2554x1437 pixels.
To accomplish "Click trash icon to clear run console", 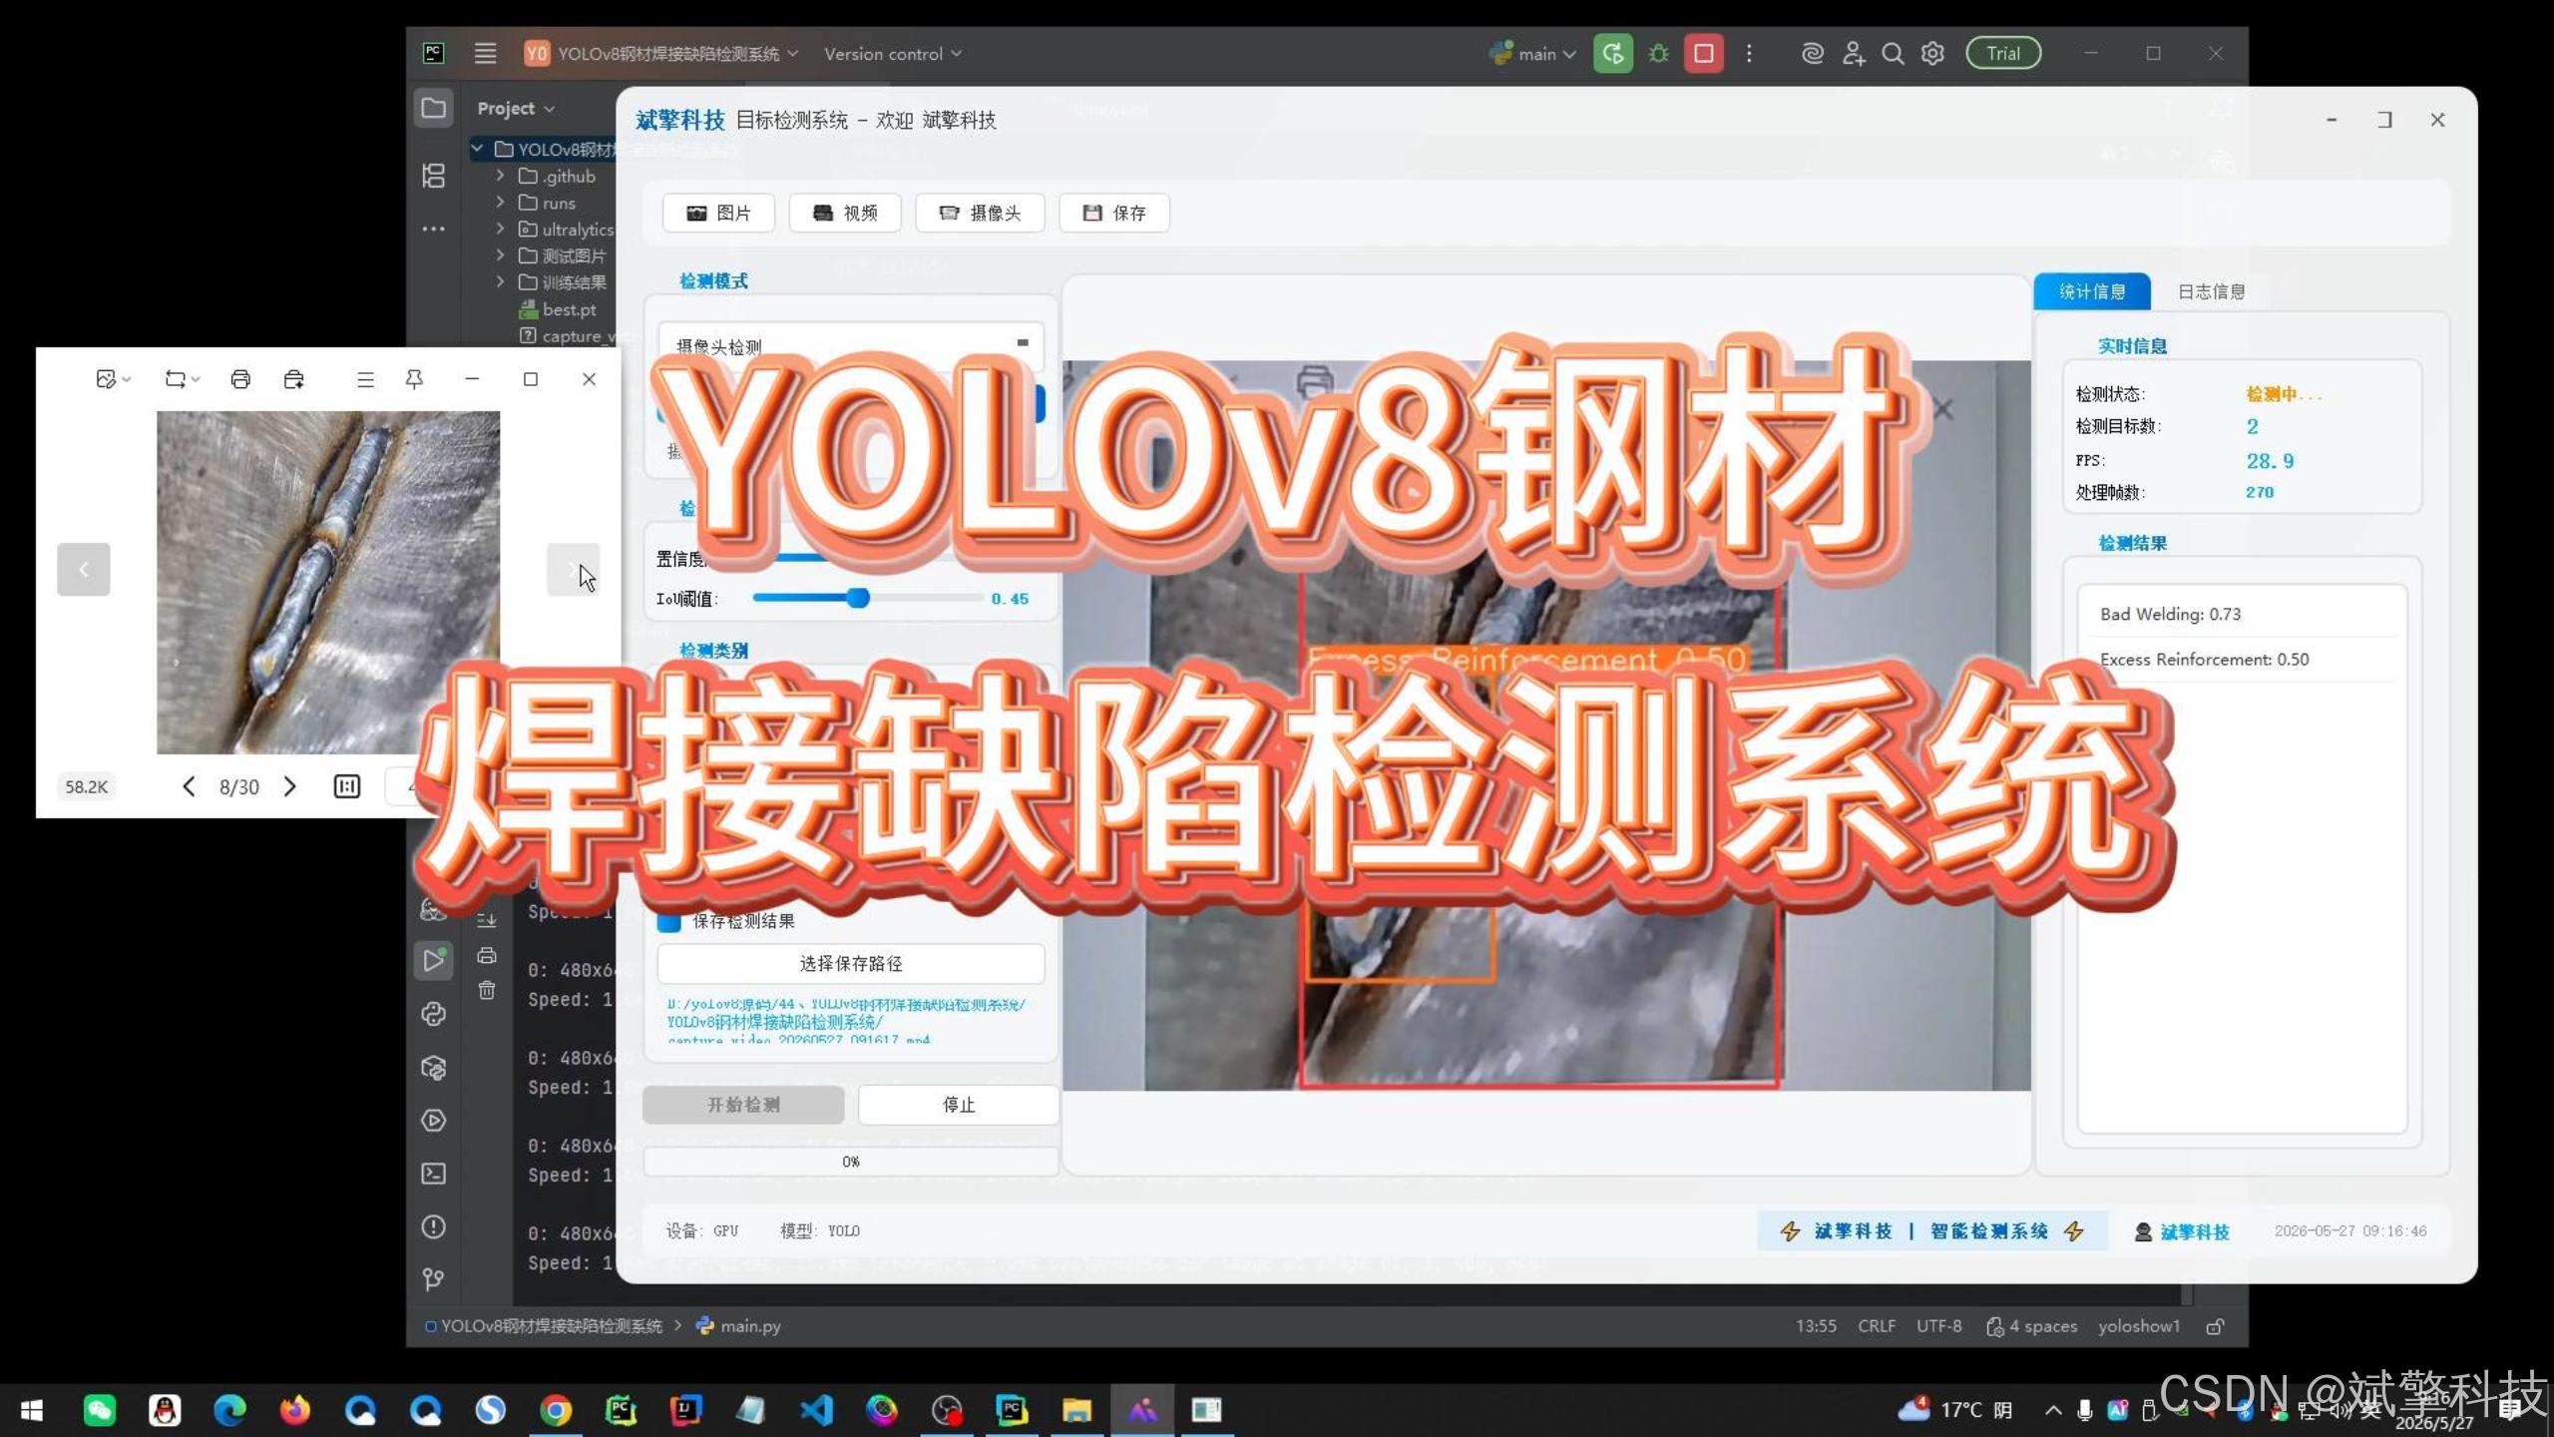I will tap(487, 990).
